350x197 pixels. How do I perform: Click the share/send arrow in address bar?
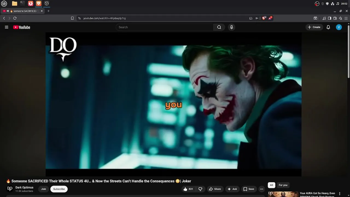point(257,18)
